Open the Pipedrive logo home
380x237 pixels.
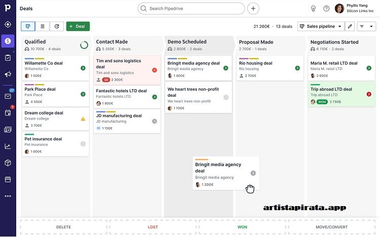pyautogui.click(x=8, y=8)
